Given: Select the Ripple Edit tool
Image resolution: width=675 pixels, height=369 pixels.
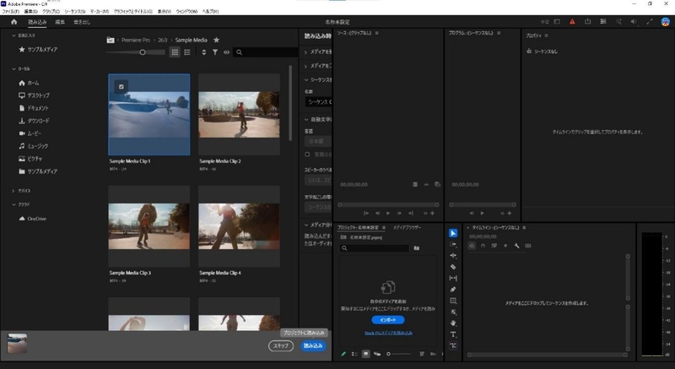Looking at the screenshot, I should coord(453,255).
